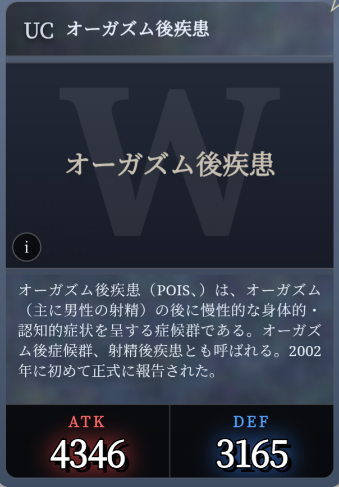Viewport: 339px width, 487px height.
Task: Click the red ATK label
Action: point(87,422)
